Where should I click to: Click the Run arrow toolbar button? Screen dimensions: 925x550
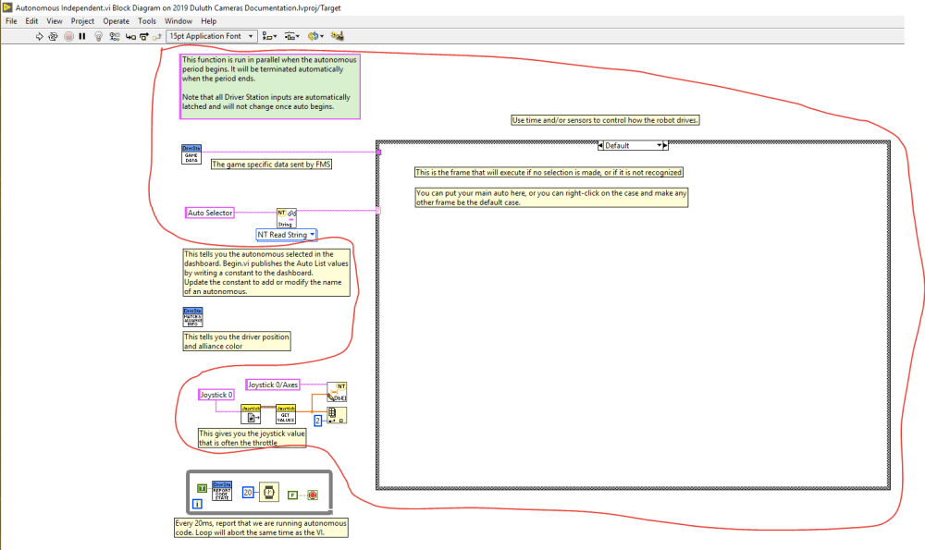[40, 36]
